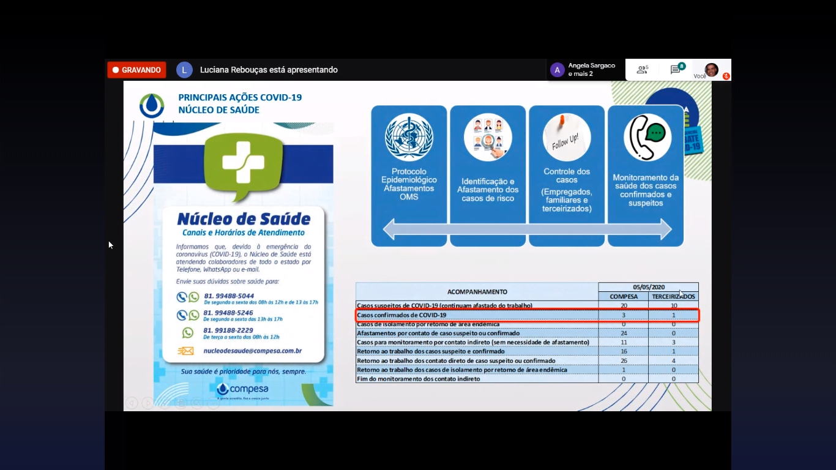Image resolution: width=836 pixels, height=470 pixels.
Task: Click the nucleodesaude@compesa.com.br email address
Action: (x=252, y=351)
